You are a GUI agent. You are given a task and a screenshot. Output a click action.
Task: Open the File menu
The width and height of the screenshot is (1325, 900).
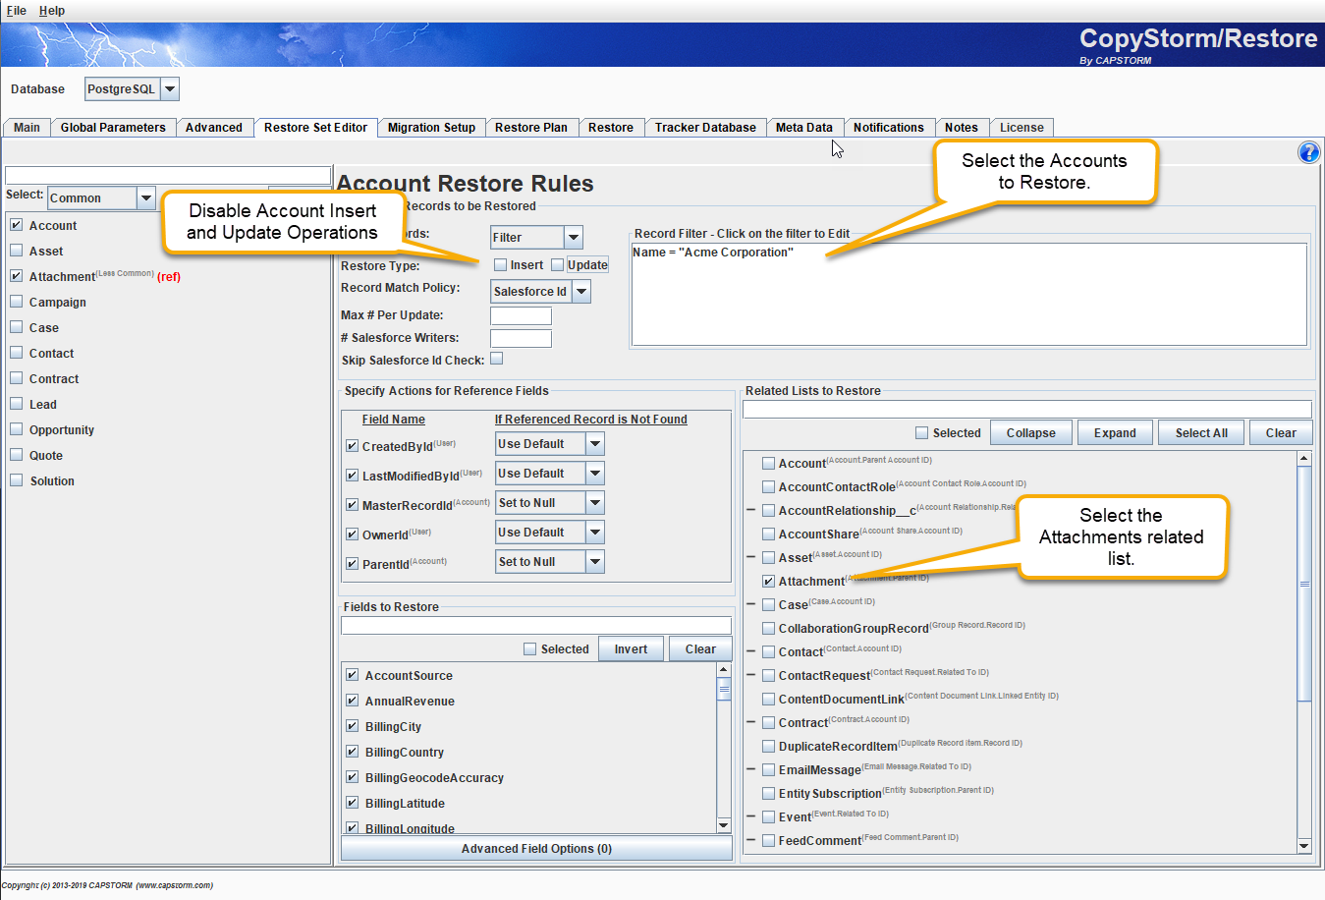[x=17, y=11]
